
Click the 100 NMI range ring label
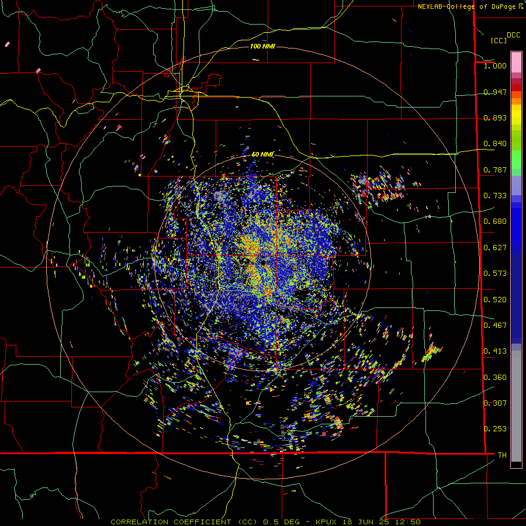click(262, 46)
